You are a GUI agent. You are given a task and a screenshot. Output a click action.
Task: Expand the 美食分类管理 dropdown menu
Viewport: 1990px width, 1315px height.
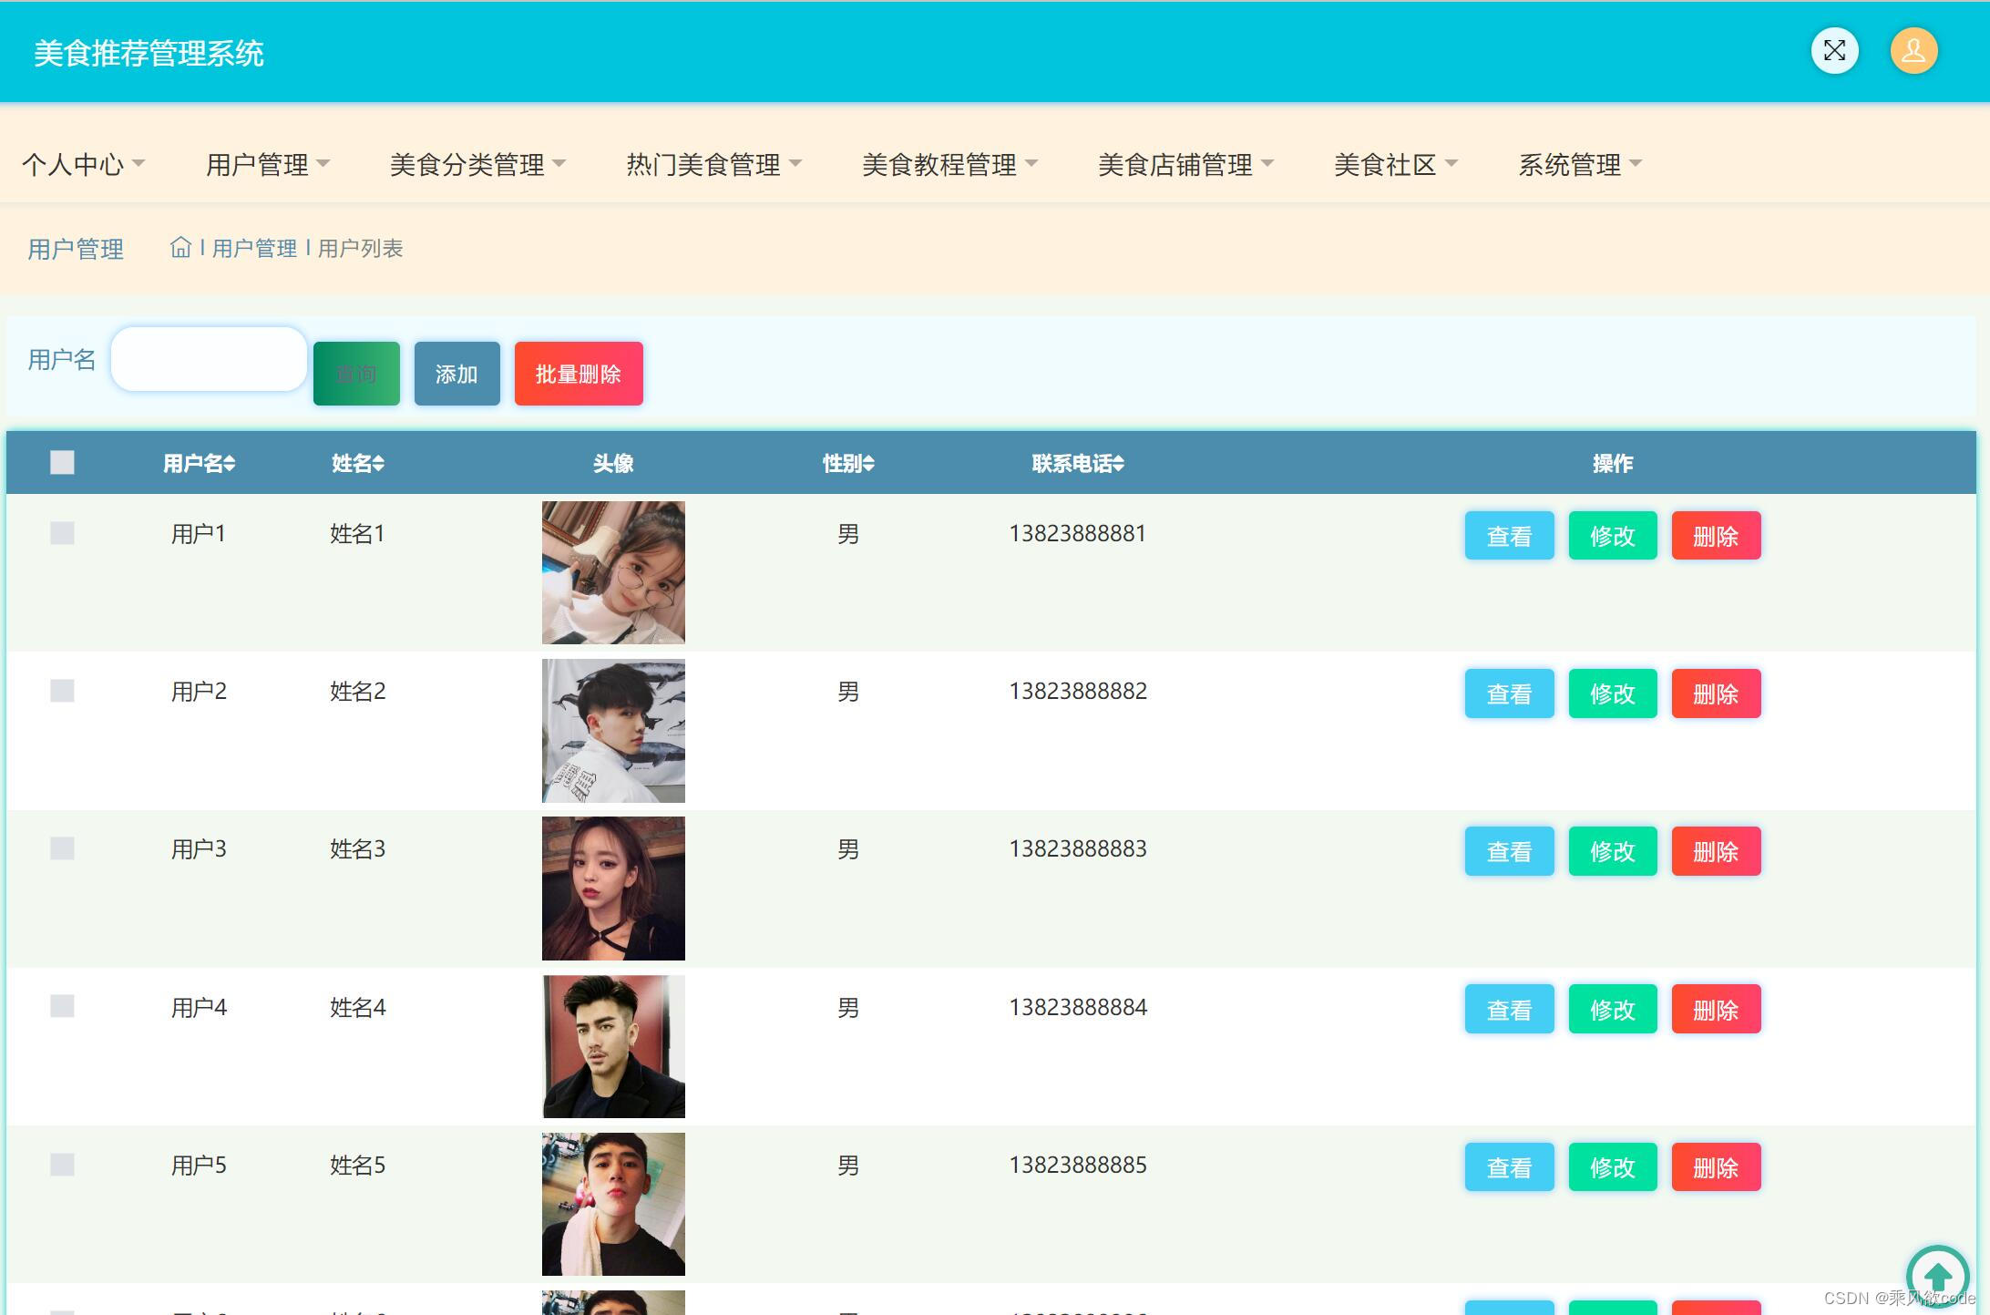coord(477,165)
